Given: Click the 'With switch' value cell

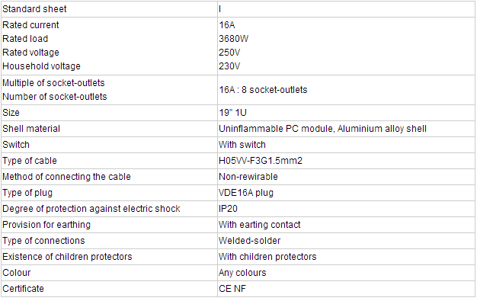Looking at the screenshot, I should 346,145.
